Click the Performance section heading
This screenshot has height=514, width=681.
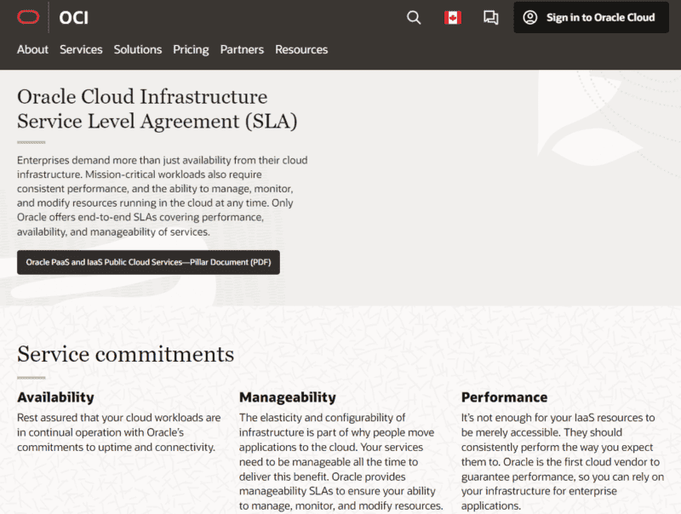(505, 397)
